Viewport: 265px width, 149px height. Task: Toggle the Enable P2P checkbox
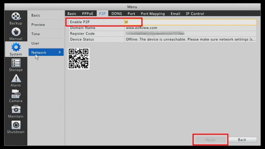pyautogui.click(x=126, y=22)
